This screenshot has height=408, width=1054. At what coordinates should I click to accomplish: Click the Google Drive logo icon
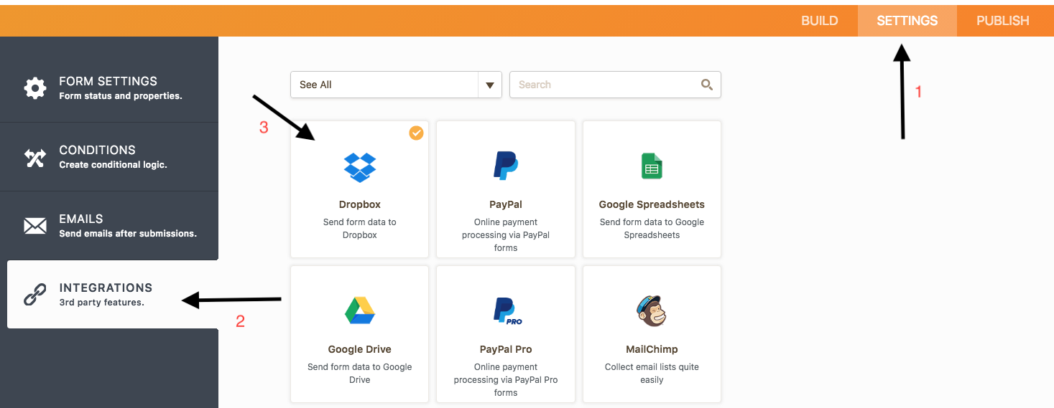tap(360, 310)
